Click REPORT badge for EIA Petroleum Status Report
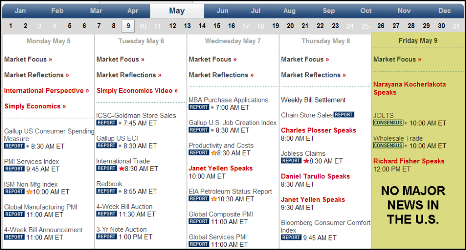Image resolution: width=466 pixels, height=250 pixels. coord(199,199)
